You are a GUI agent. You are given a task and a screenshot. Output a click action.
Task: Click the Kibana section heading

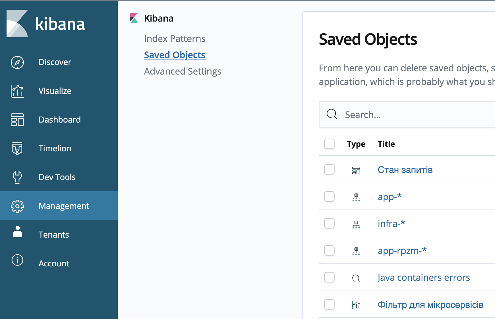159,18
